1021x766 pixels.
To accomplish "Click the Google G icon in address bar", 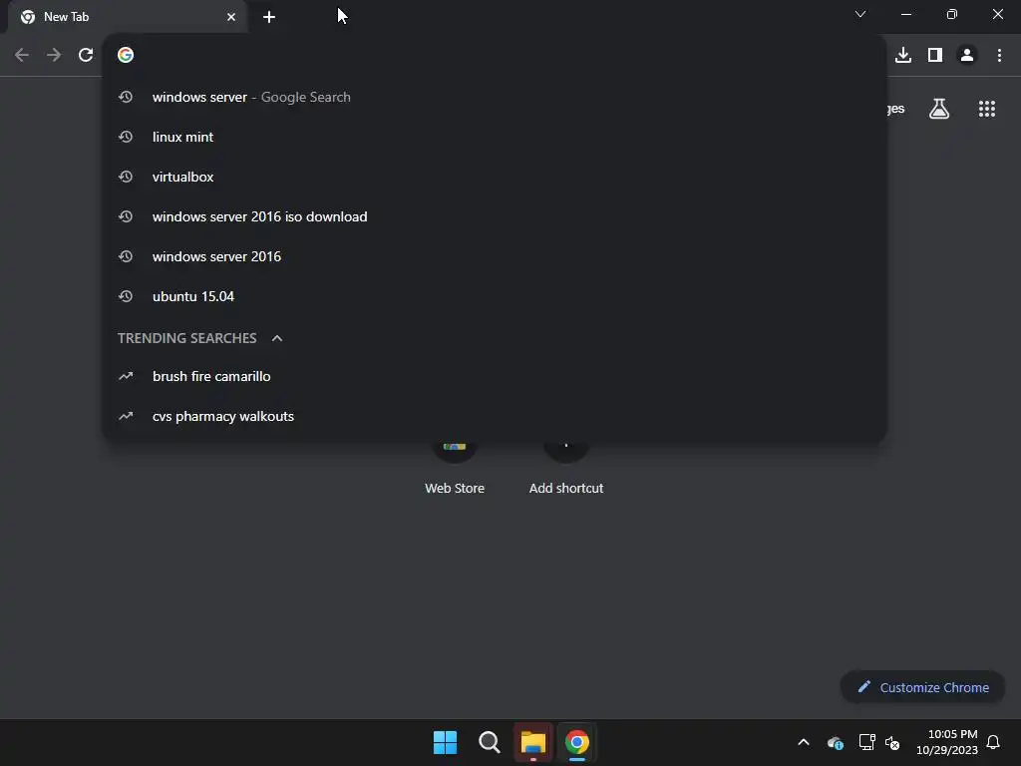I will (126, 55).
